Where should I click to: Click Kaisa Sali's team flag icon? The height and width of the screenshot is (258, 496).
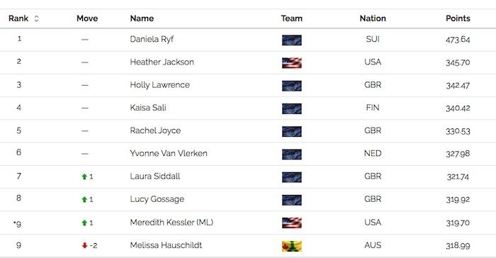[x=292, y=108]
